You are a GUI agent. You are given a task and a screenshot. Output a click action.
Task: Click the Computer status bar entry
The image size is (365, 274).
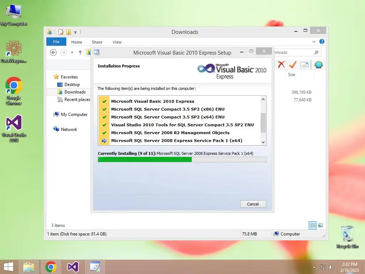coord(287,234)
